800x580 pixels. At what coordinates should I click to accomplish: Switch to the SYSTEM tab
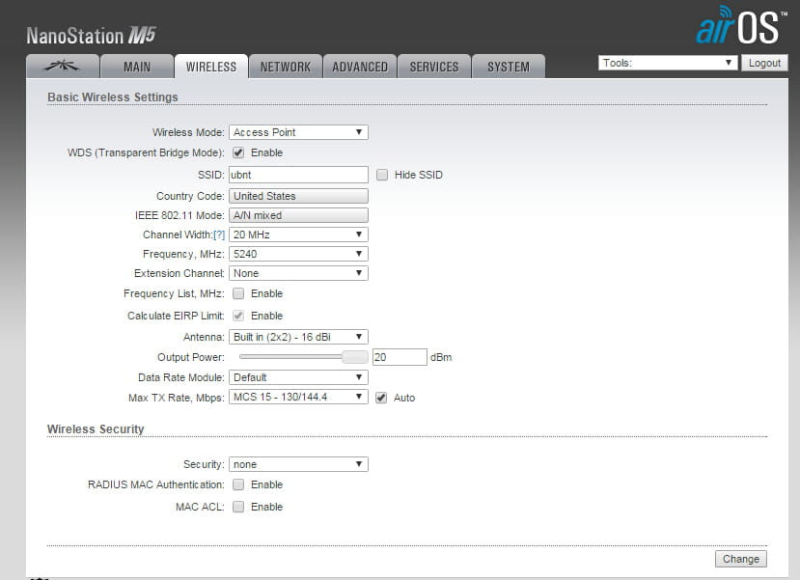tap(509, 67)
